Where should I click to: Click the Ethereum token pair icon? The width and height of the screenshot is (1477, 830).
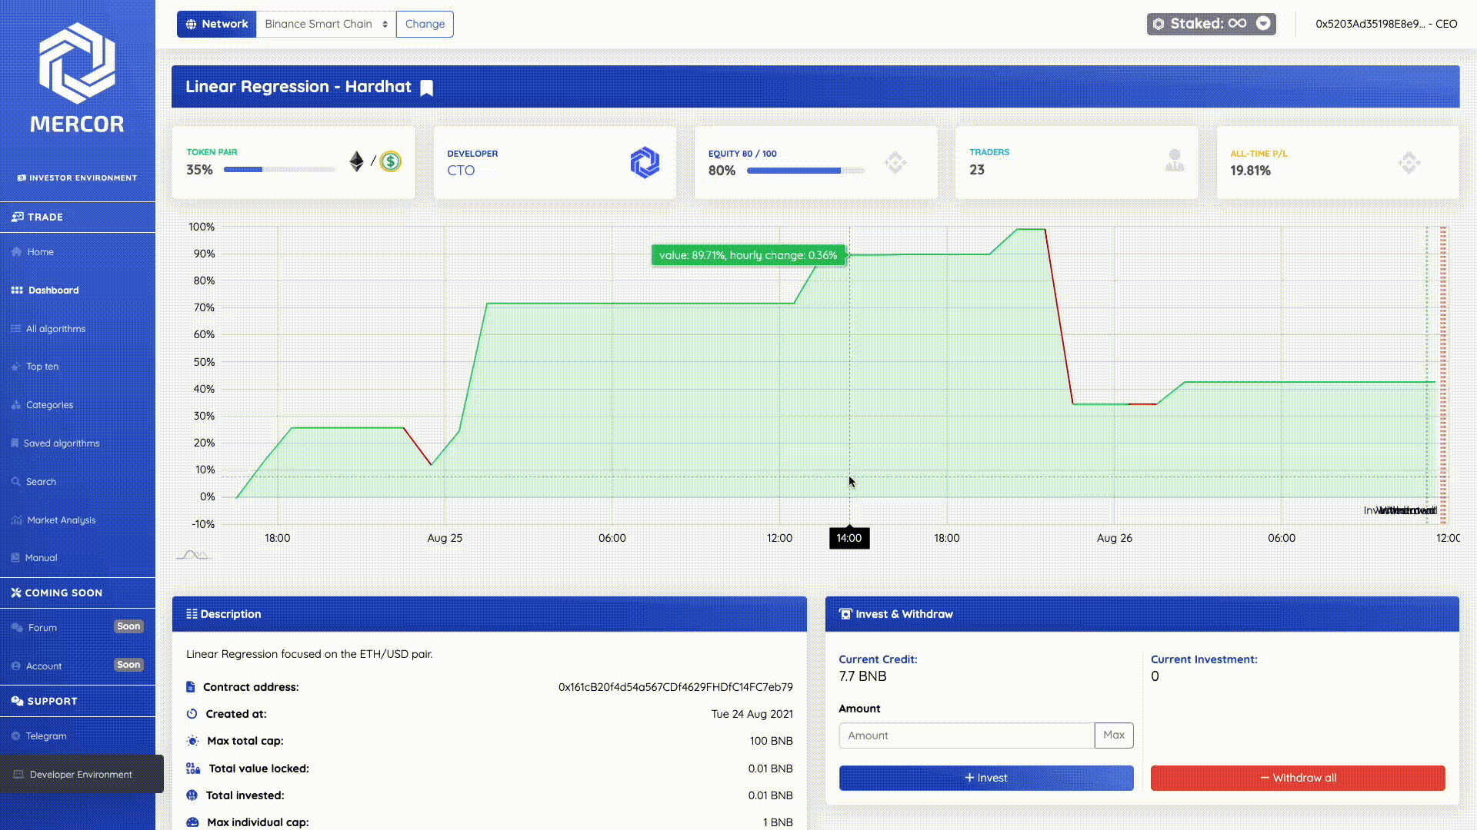coord(356,161)
